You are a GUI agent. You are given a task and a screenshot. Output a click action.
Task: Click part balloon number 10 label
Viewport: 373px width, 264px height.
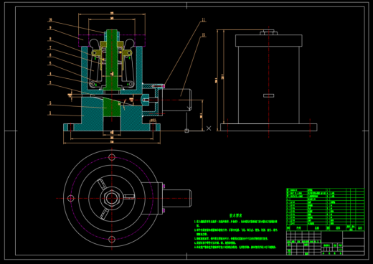(50, 20)
